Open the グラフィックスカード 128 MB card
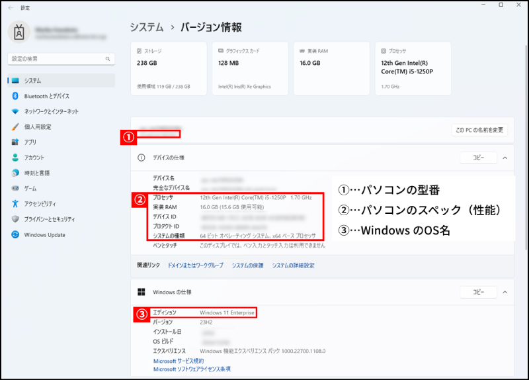Image resolution: width=529 pixels, height=380 pixels. click(251, 69)
